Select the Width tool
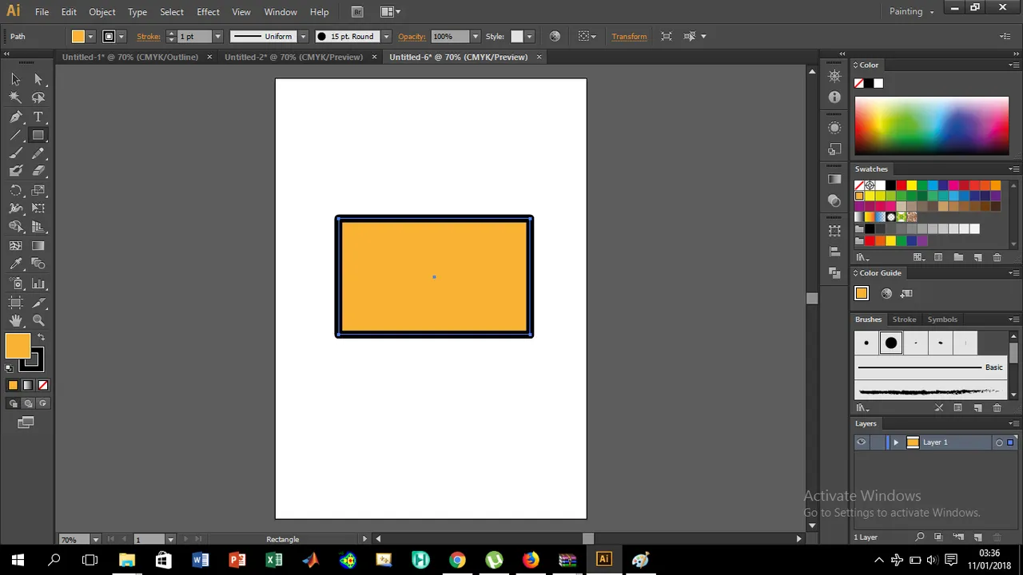 pyautogui.click(x=15, y=208)
